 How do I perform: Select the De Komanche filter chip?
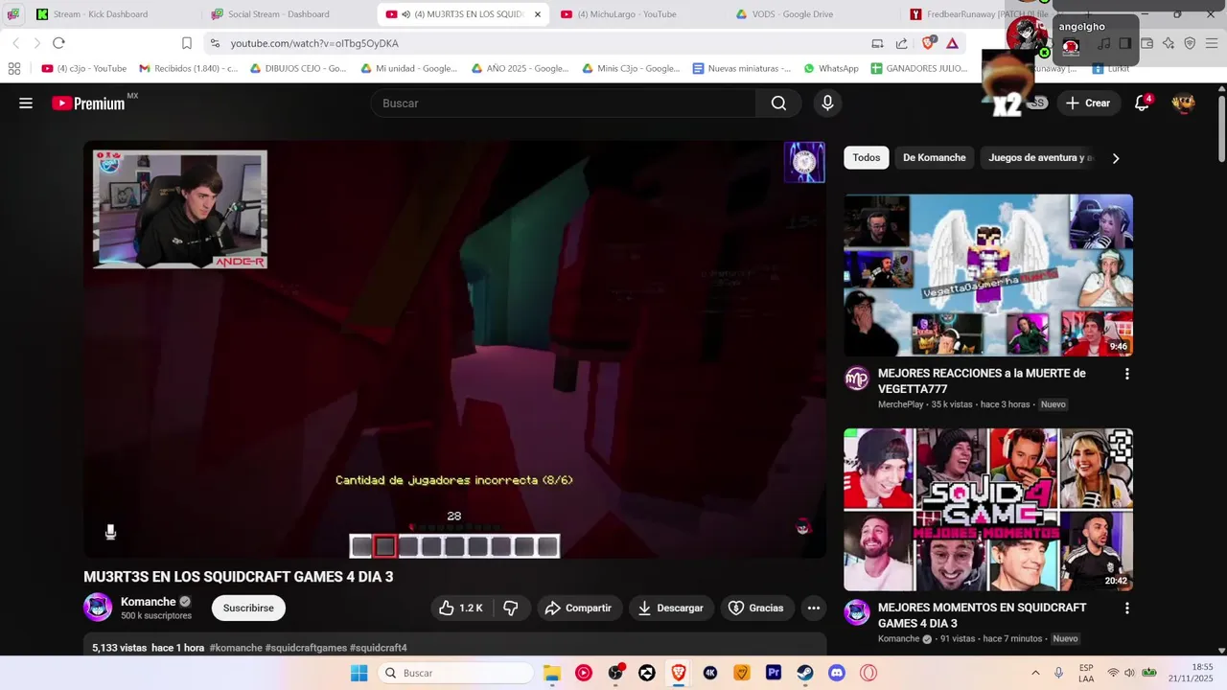click(x=935, y=158)
